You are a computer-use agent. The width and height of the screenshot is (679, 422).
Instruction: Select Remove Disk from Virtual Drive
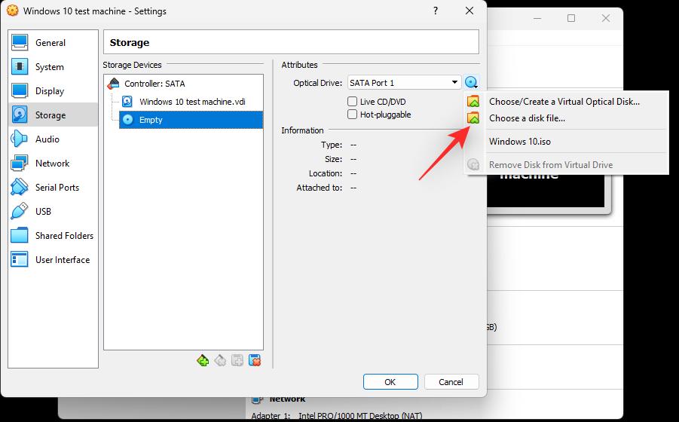click(567, 165)
